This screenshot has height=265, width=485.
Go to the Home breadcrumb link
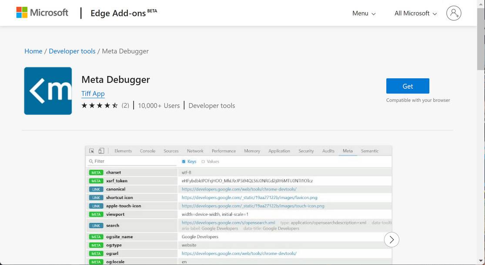click(33, 51)
